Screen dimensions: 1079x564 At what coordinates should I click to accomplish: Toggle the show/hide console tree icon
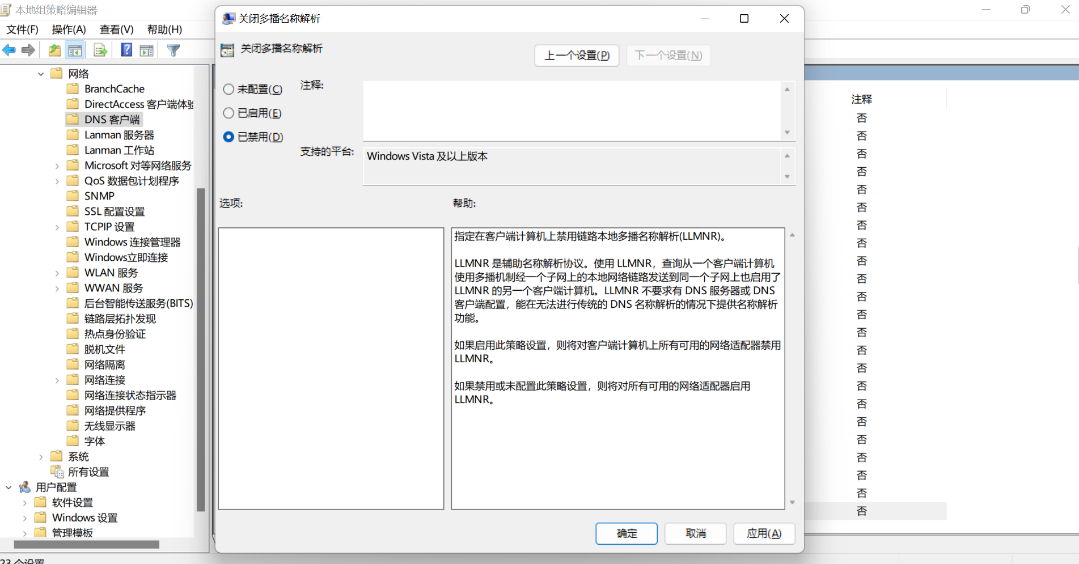click(x=75, y=50)
